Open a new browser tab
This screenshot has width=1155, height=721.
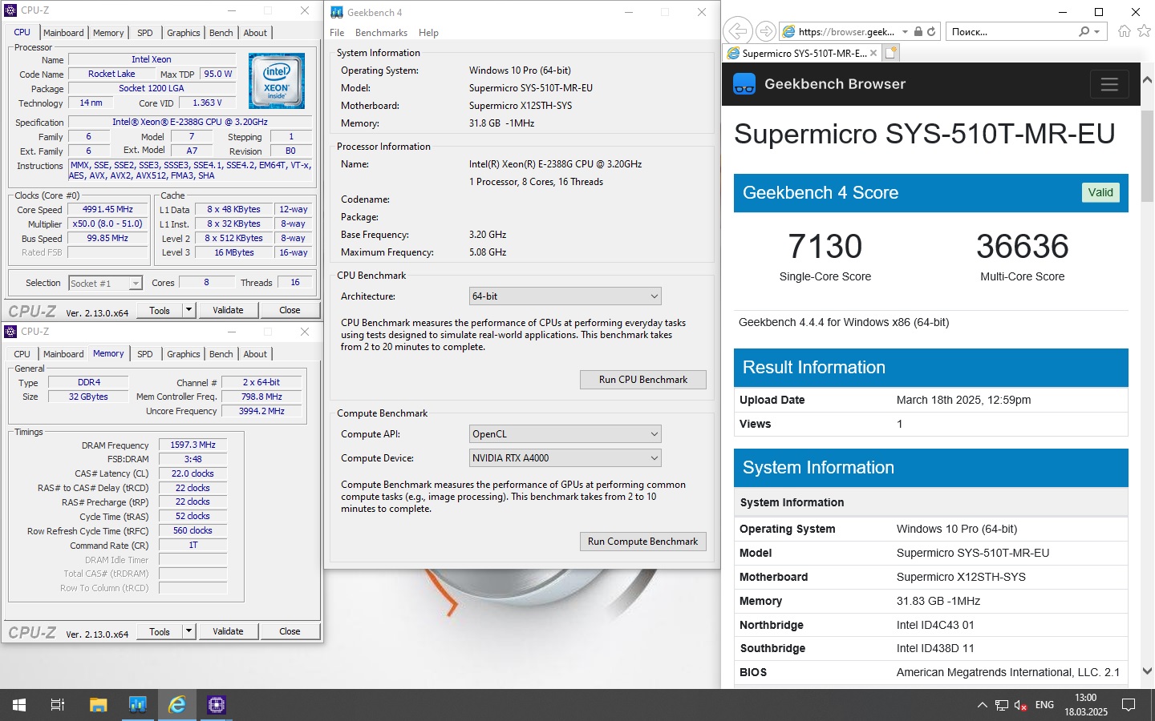(890, 53)
